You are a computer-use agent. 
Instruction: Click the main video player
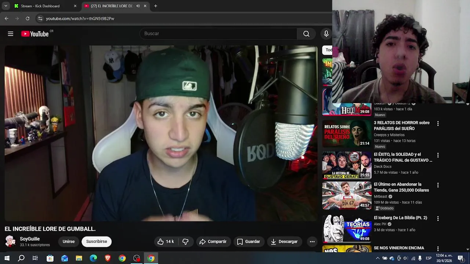pos(161,133)
